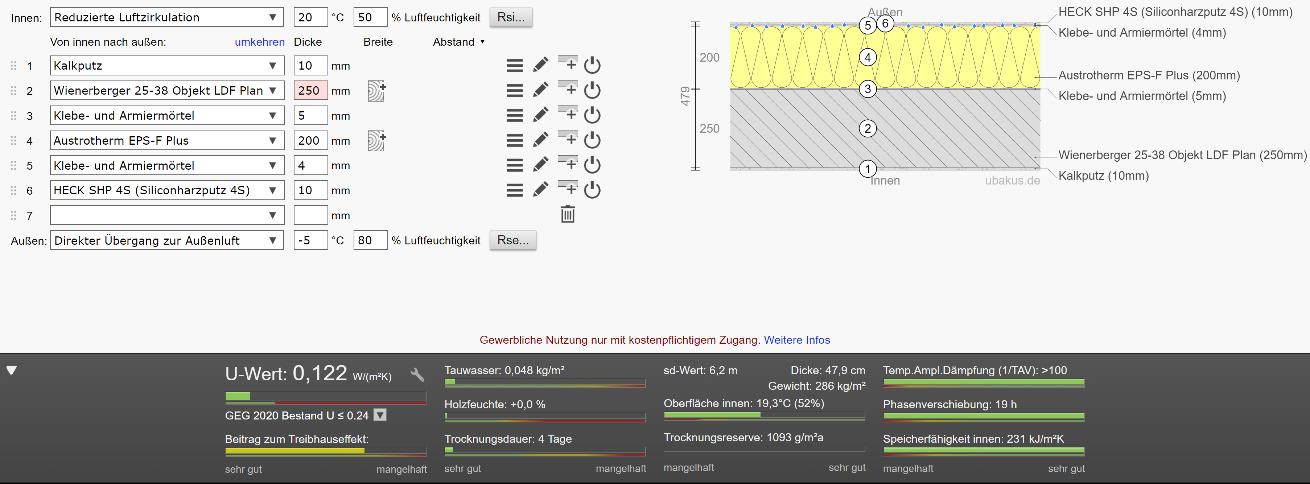Toggle power icon for HECK SHP 4S layer
Image resolution: width=1310 pixels, height=484 pixels.
tap(592, 190)
